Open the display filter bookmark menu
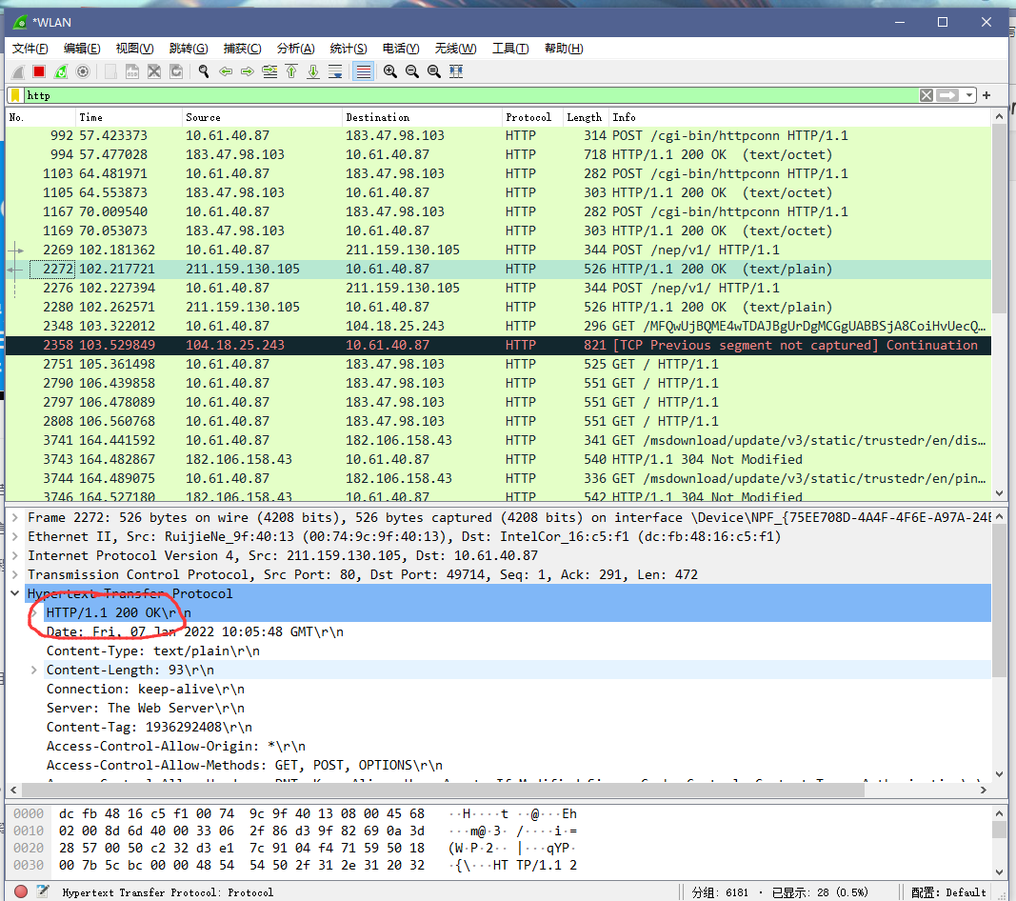 (x=15, y=95)
